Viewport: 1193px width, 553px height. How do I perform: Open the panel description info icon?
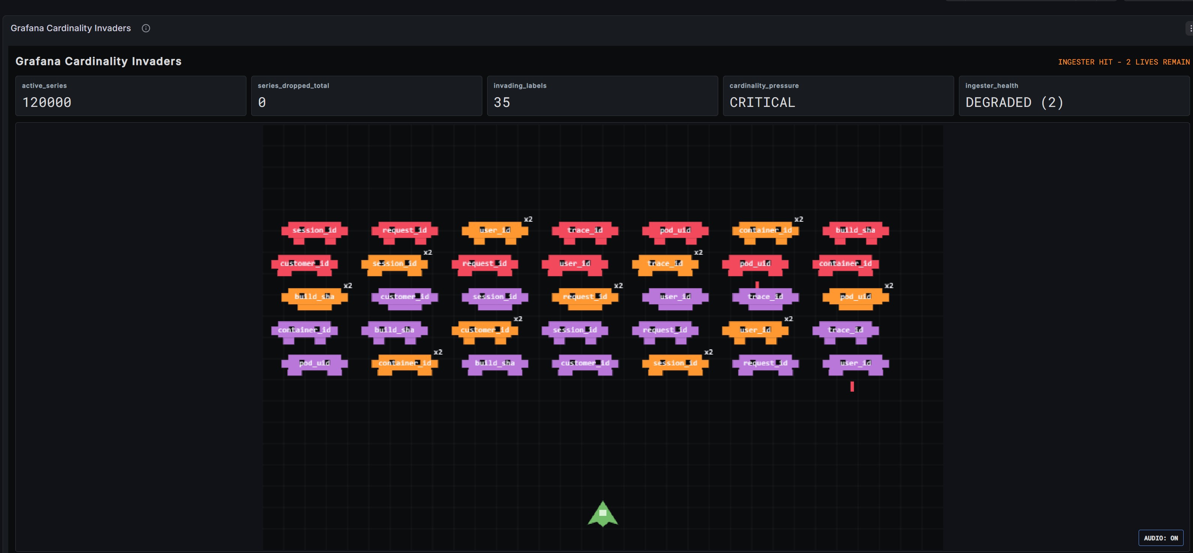(146, 28)
